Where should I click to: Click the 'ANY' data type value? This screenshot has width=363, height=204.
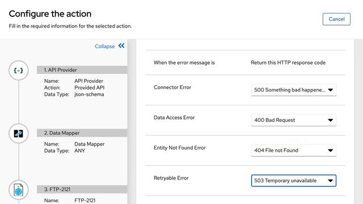[79, 151]
